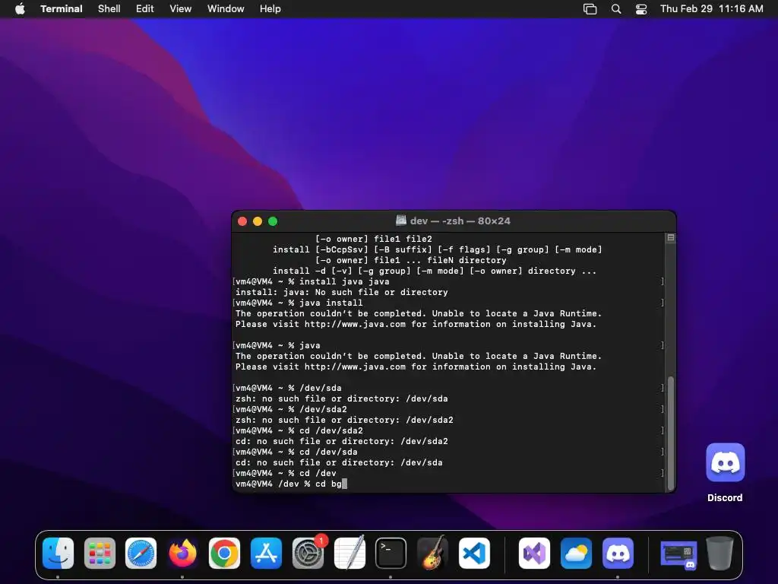778x584 pixels.
Task: Open Launchpad from the Dock
Action: coord(100,553)
